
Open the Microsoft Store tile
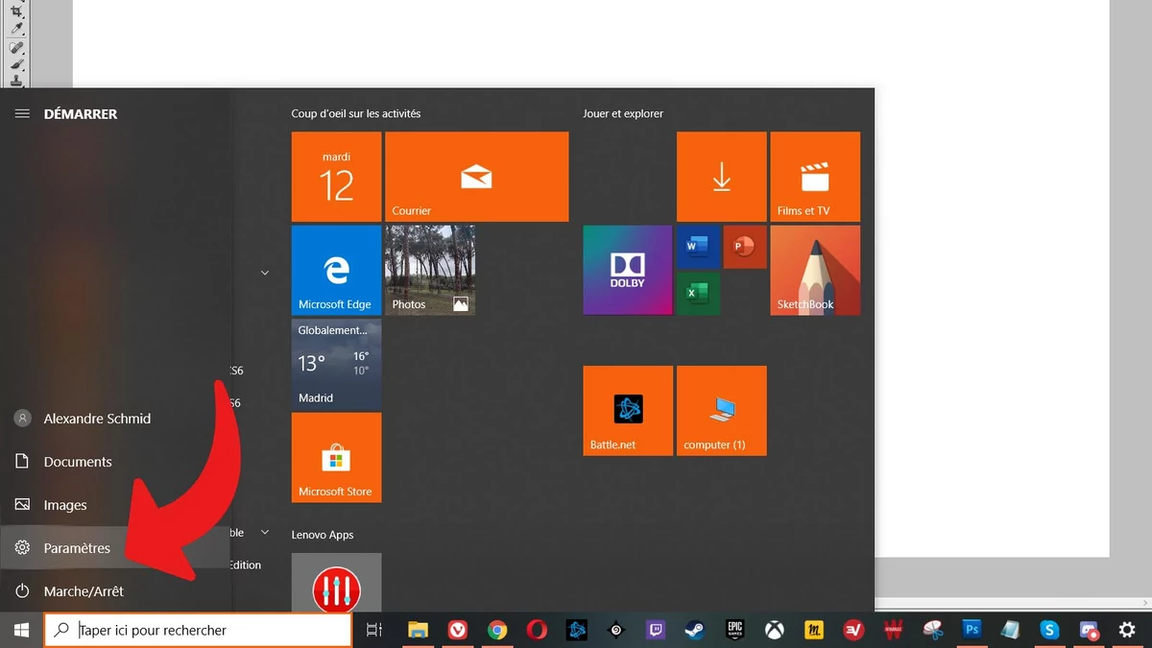tap(336, 458)
